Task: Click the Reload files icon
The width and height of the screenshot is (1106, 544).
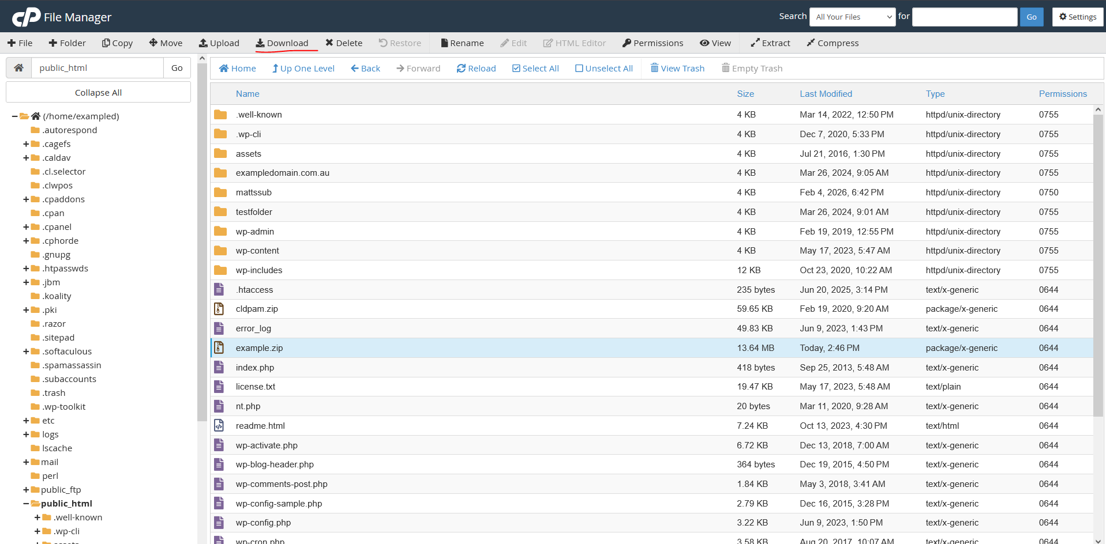Action: pyautogui.click(x=461, y=69)
